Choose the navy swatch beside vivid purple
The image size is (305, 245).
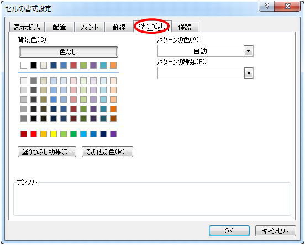(103, 134)
